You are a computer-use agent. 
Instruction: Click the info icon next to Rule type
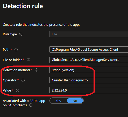pyautogui.click(x=21, y=34)
